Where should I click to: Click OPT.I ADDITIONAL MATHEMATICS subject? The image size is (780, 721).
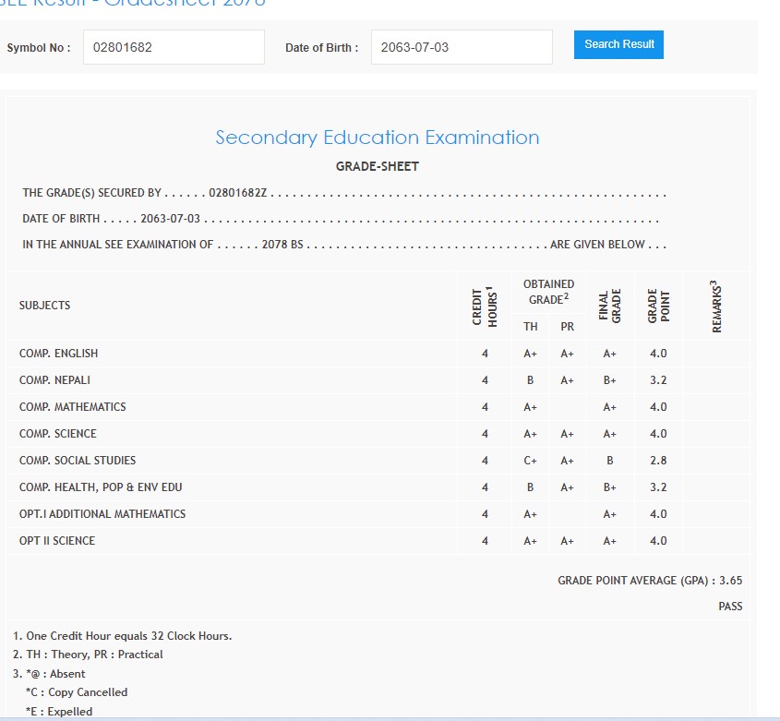[x=102, y=514]
